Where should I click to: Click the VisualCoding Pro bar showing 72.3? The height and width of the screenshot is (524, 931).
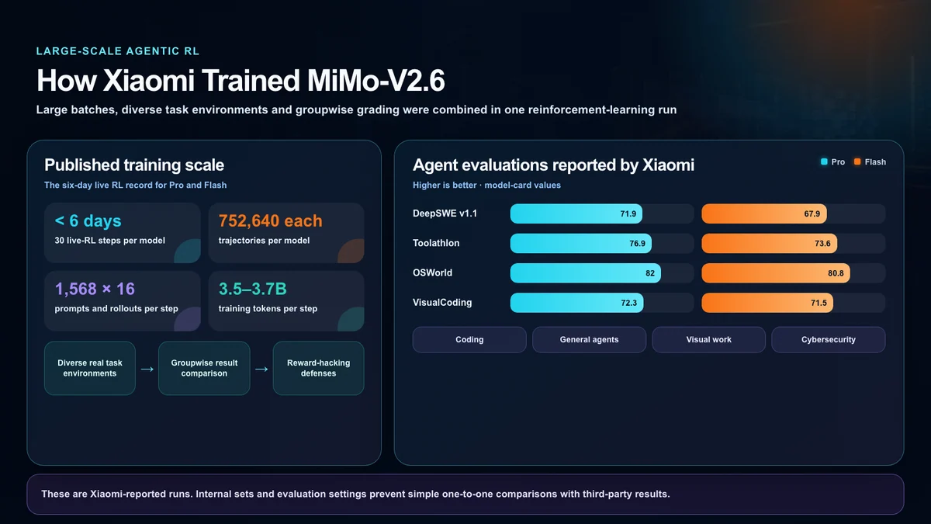[576, 303]
